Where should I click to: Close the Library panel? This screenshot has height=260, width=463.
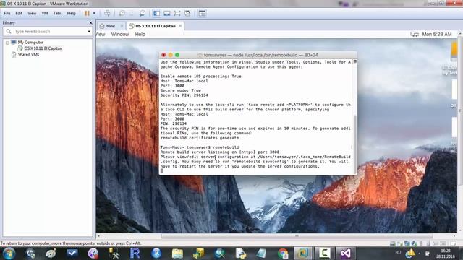tap(90, 22)
